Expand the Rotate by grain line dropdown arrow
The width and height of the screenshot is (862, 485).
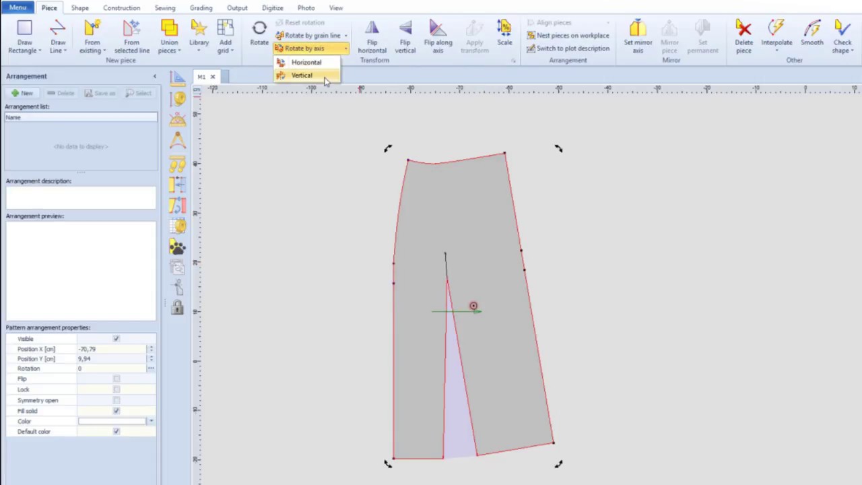click(345, 36)
